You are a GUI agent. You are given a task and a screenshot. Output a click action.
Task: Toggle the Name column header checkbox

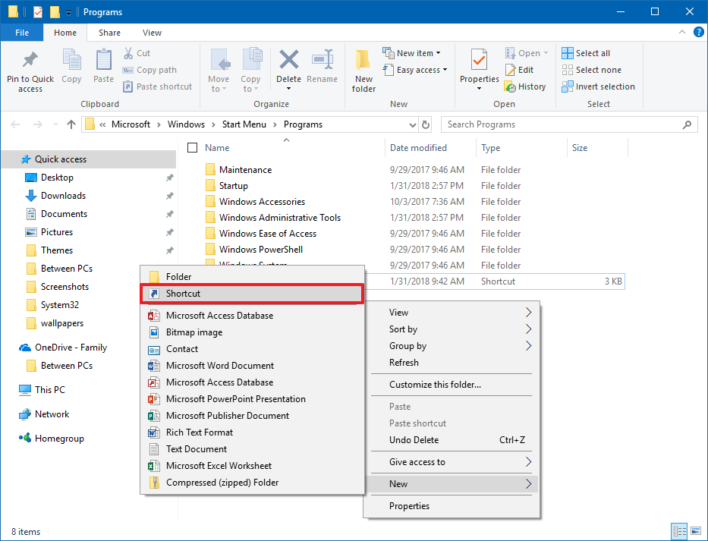pos(192,147)
